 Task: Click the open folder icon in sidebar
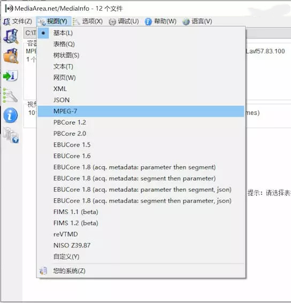click(11, 56)
